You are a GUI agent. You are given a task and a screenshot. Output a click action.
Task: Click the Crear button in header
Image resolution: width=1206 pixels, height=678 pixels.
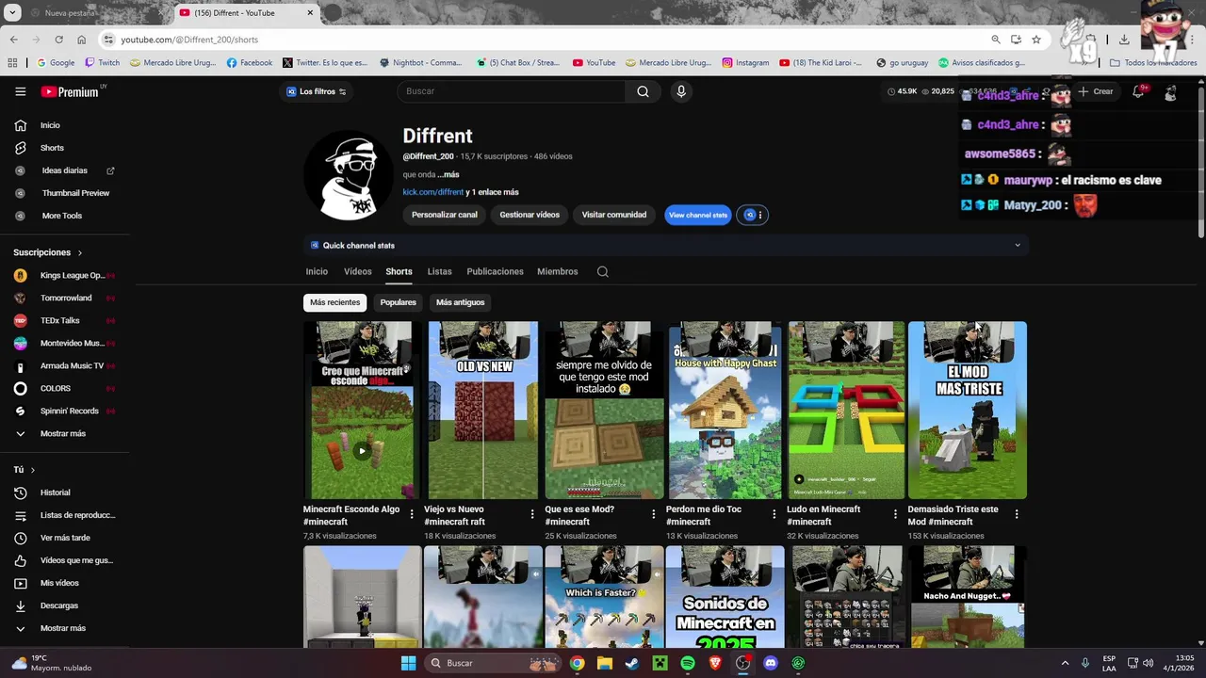point(1097,91)
